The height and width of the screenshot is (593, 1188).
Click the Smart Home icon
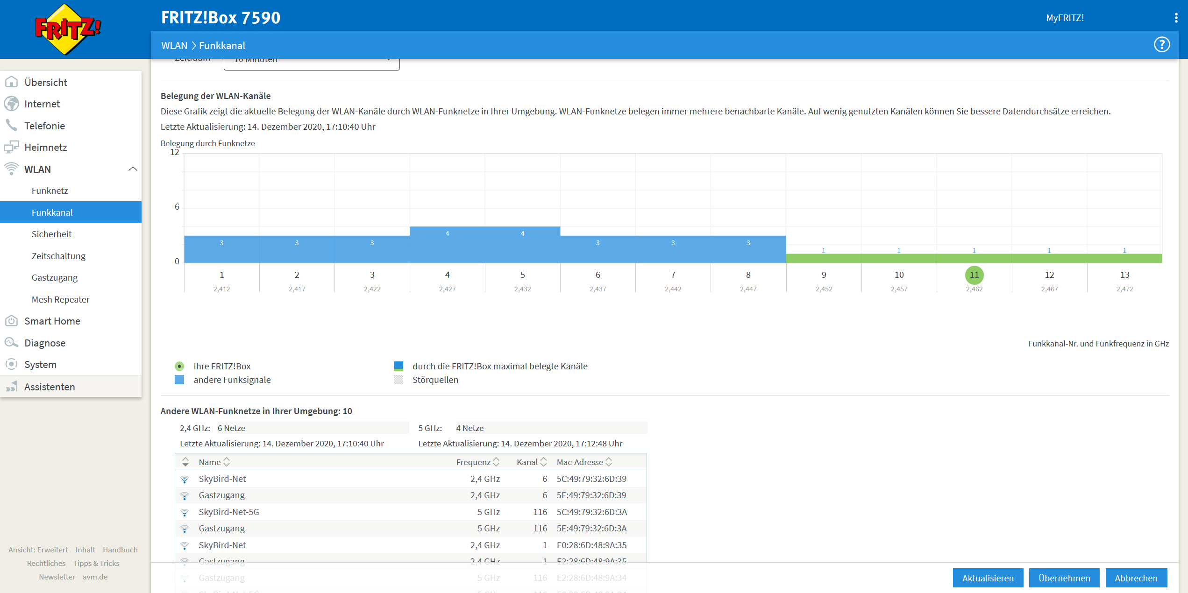12,321
